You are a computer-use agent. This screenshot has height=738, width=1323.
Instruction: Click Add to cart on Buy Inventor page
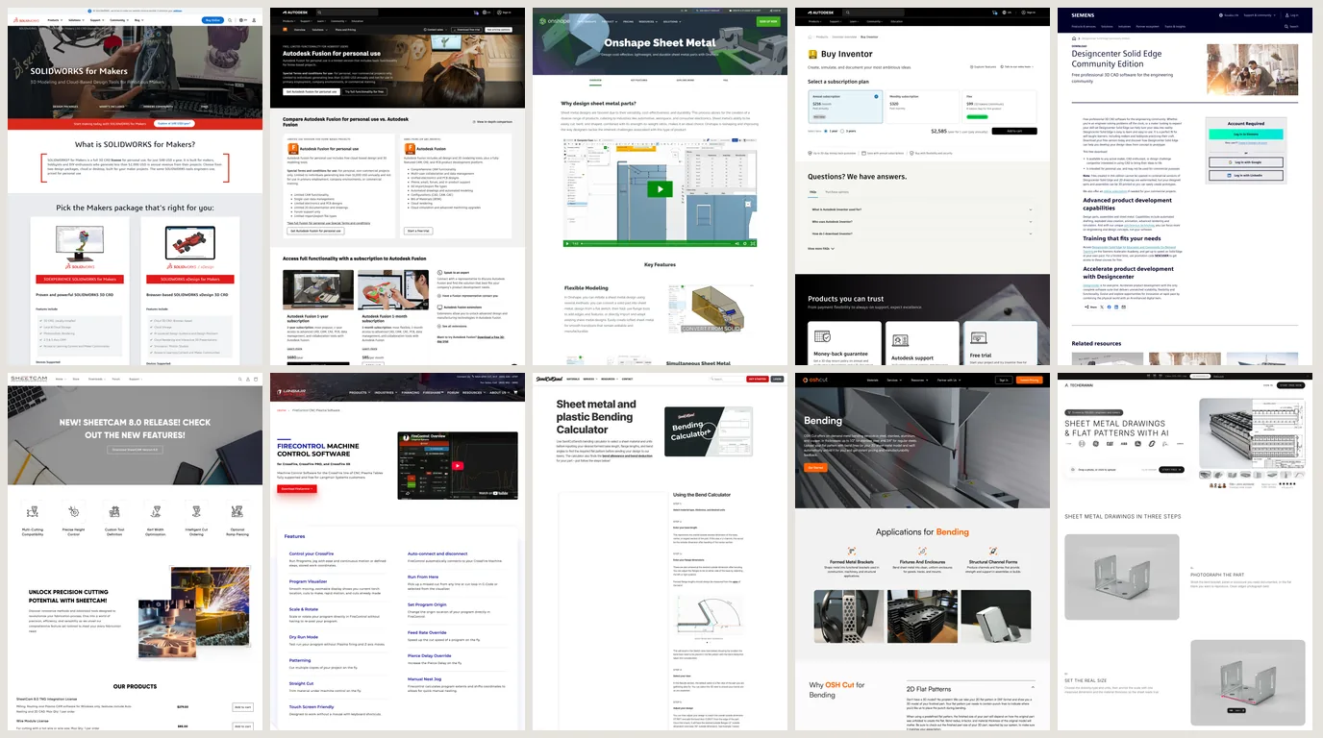(x=1014, y=131)
